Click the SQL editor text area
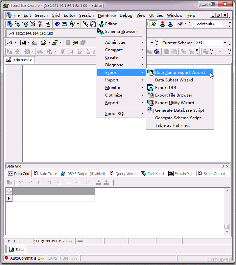Image resolution: width=236 pixels, height=265 pixels. 127,113
